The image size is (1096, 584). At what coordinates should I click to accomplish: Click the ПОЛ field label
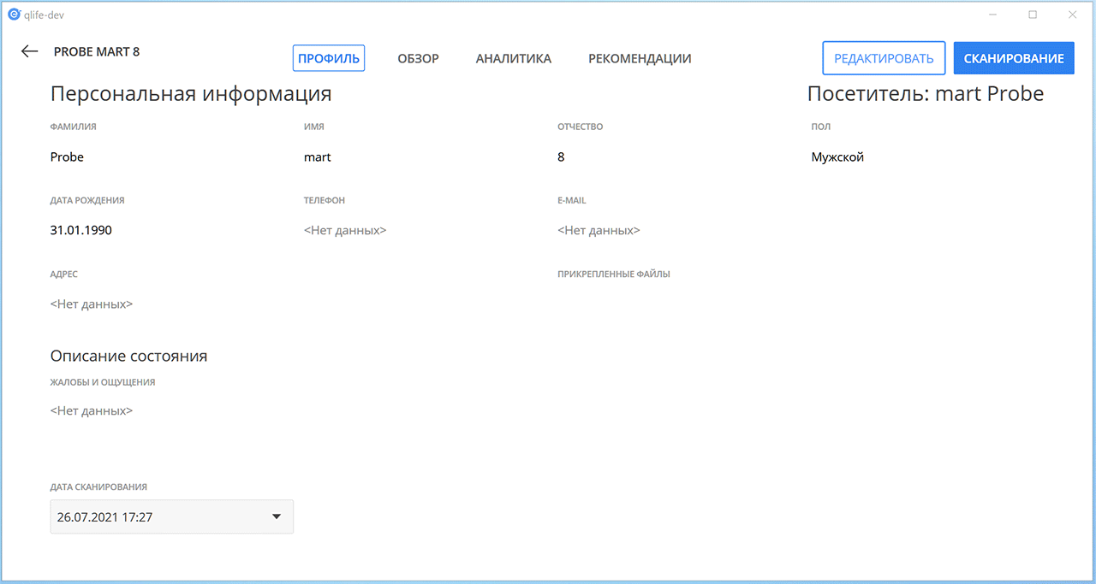(821, 127)
